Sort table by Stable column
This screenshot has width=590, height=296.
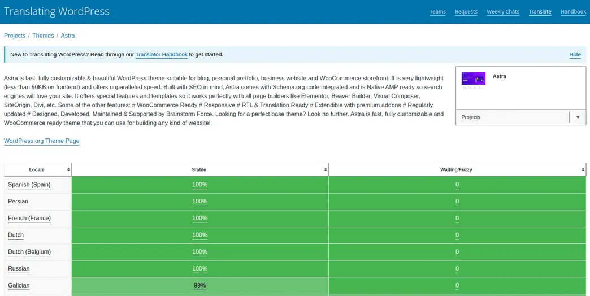point(200,169)
